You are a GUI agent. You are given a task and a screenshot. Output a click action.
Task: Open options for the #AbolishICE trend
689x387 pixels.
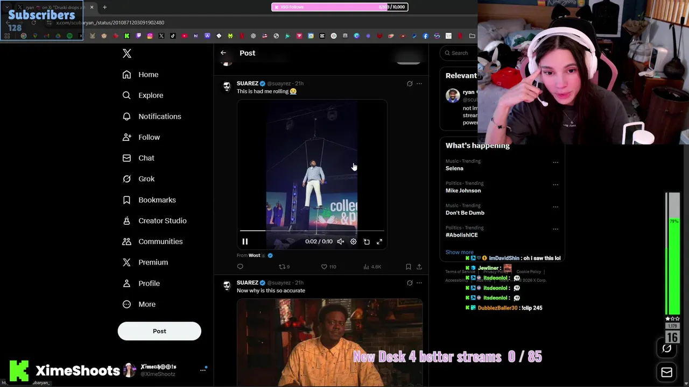pyautogui.click(x=556, y=229)
